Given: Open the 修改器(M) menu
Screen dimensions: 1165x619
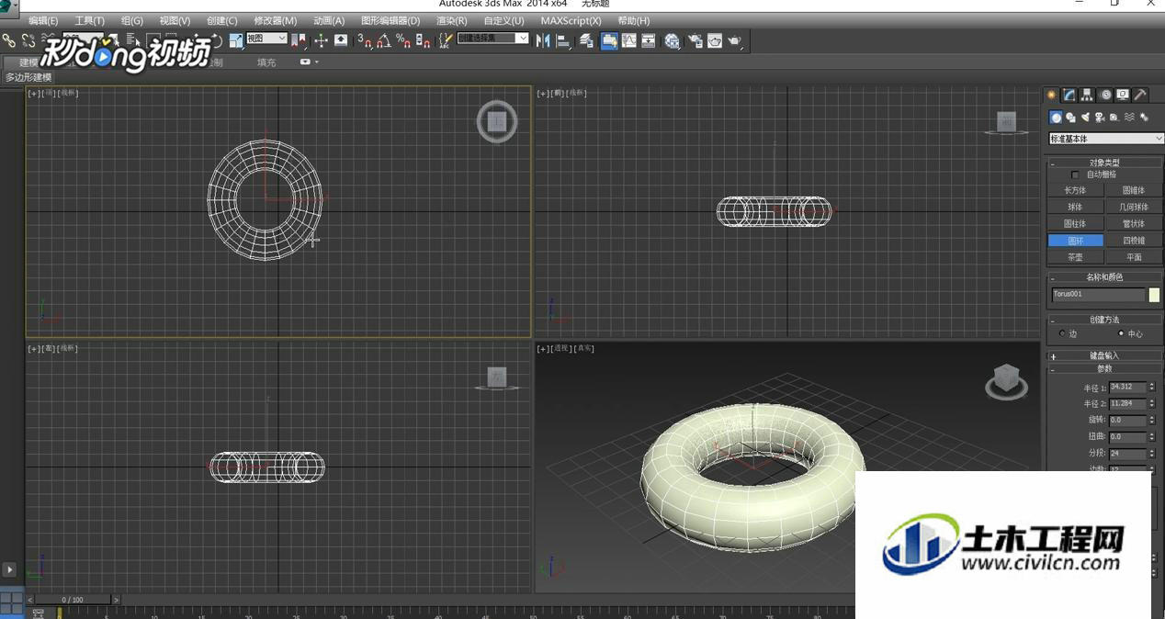Looking at the screenshot, I should [x=276, y=20].
